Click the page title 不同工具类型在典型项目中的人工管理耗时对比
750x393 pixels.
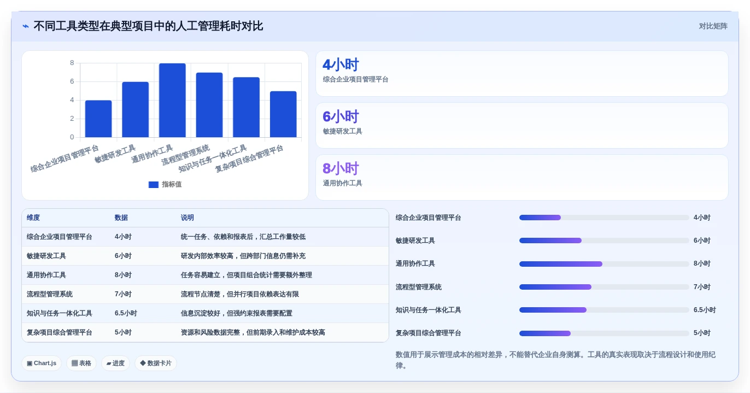(x=148, y=26)
